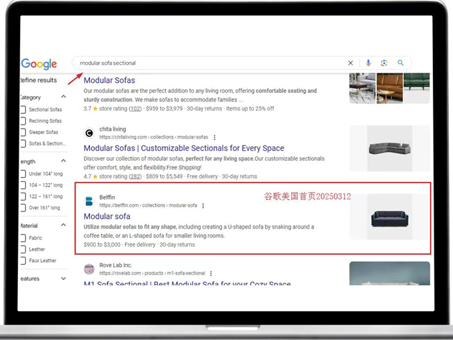Click the rovelab.com URL breadcrumb
The height and width of the screenshot is (340, 453).
pos(153,273)
